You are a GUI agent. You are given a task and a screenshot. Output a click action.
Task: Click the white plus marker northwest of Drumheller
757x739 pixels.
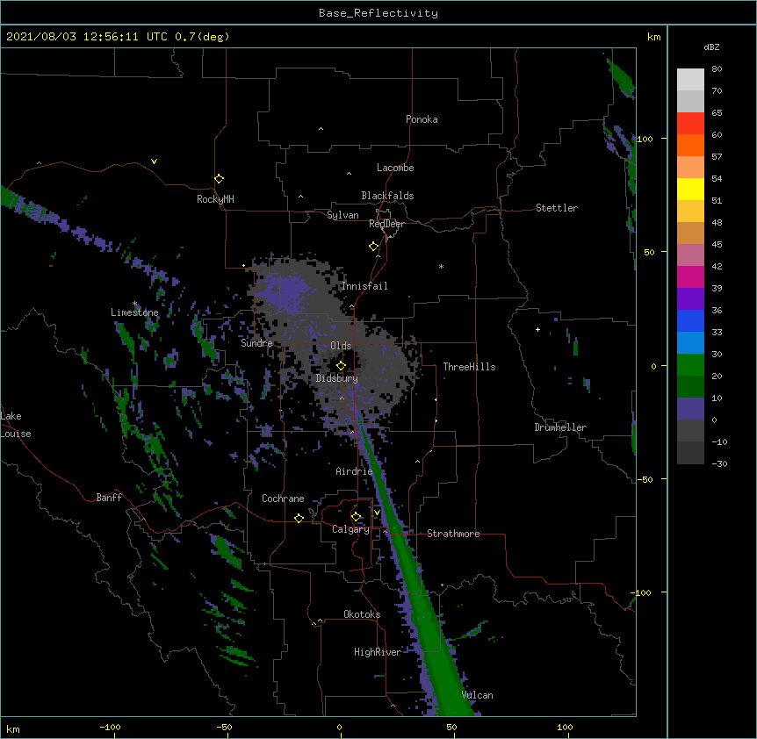tap(537, 329)
